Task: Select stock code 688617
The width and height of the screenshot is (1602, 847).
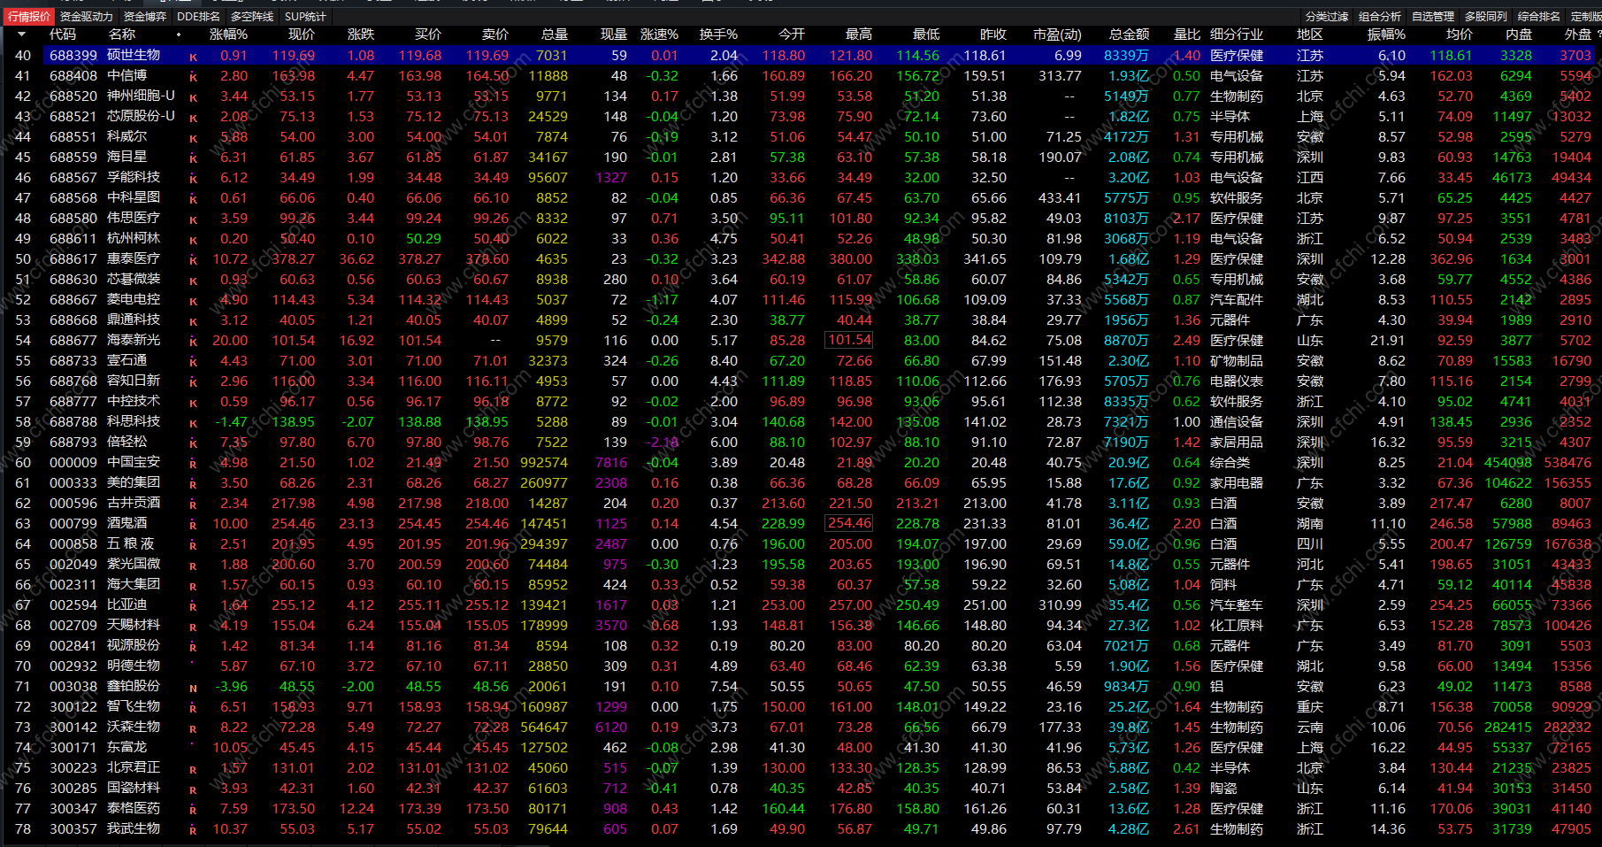Action: click(x=73, y=258)
